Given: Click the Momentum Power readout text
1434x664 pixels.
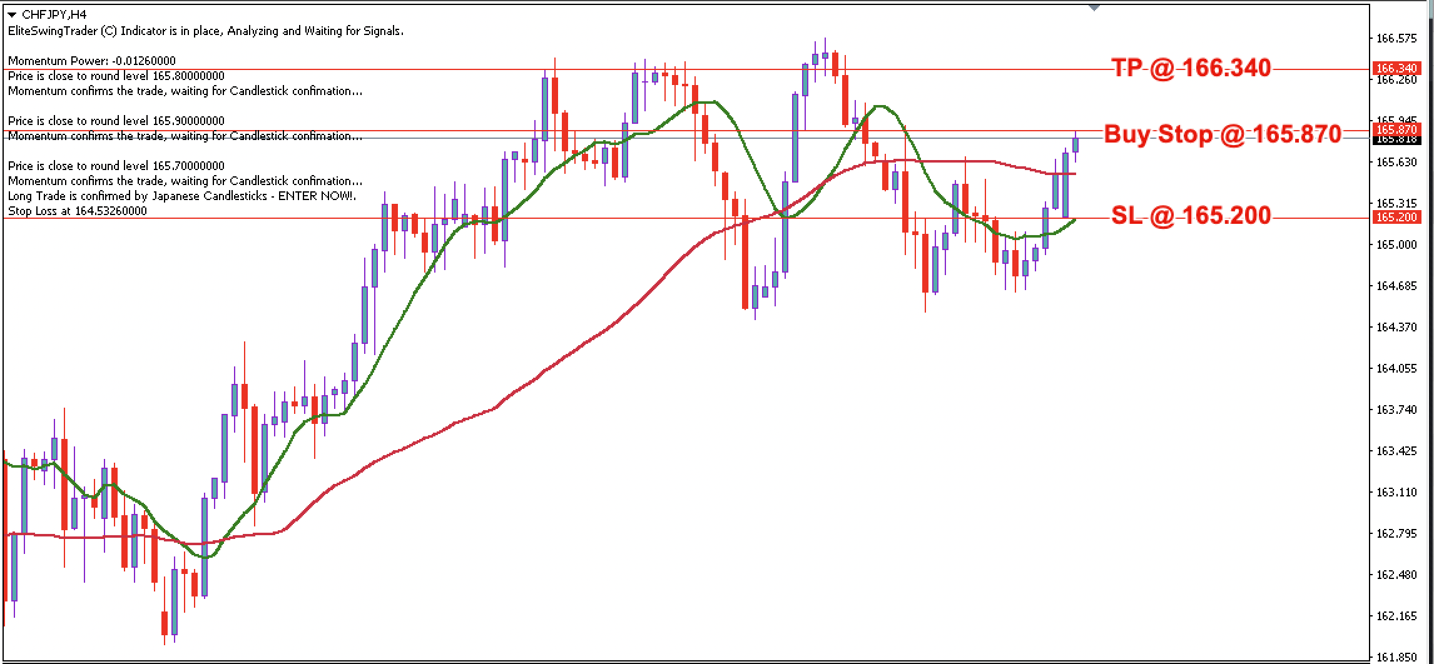Looking at the screenshot, I should pyautogui.click(x=94, y=61).
